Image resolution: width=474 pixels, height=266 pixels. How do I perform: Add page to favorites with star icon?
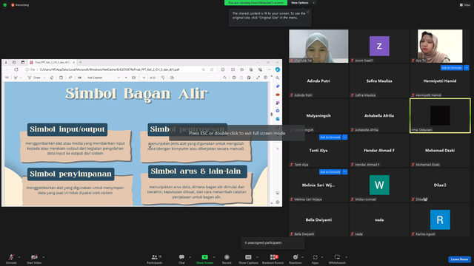212,69
